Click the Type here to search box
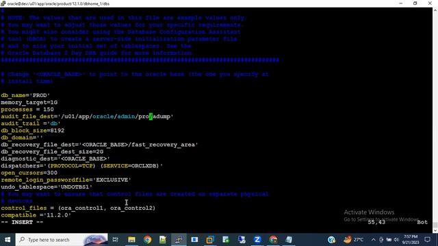Viewport: 438px width, 246px height. coord(62,240)
